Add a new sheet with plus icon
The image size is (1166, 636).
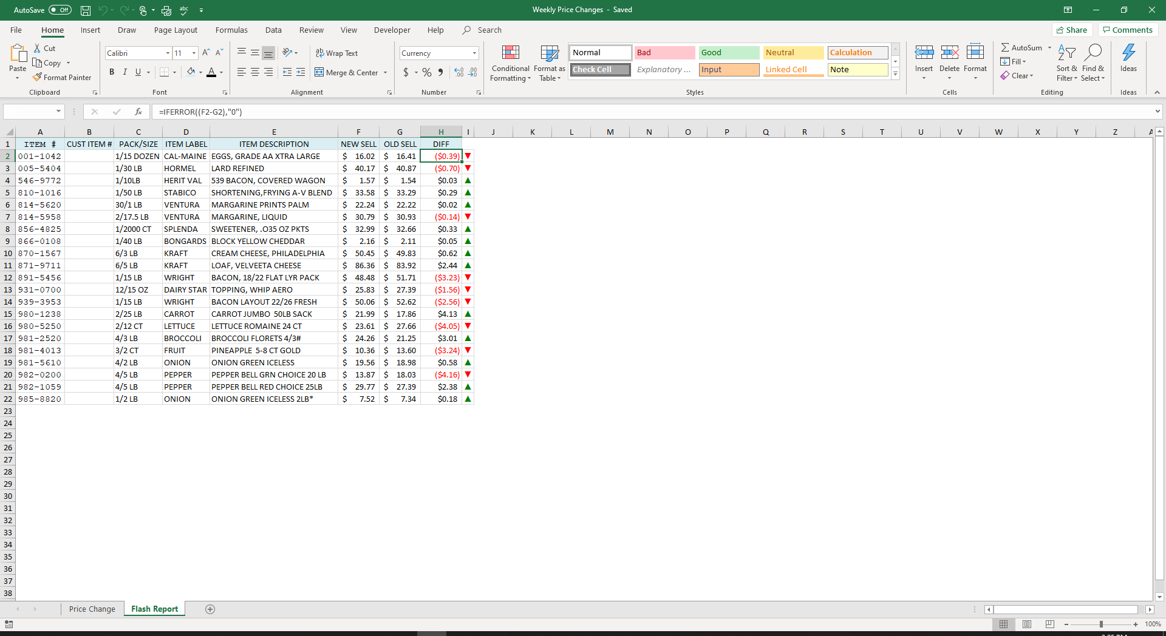click(x=210, y=609)
